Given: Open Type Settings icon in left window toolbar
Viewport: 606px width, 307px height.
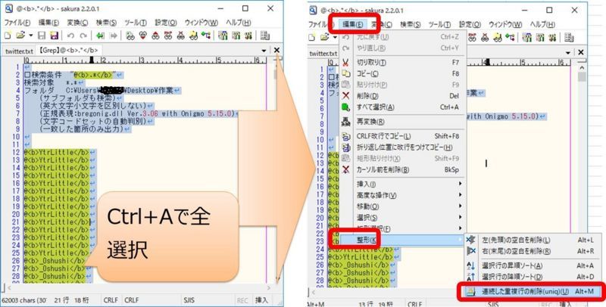Looking at the screenshot, I should click(236, 36).
